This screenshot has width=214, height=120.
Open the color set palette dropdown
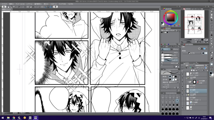169,31
